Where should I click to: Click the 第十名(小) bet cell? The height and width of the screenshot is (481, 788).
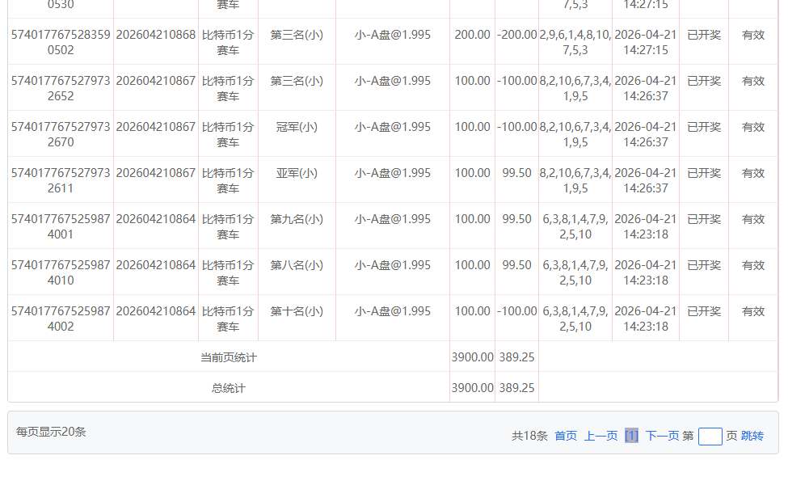(297, 311)
